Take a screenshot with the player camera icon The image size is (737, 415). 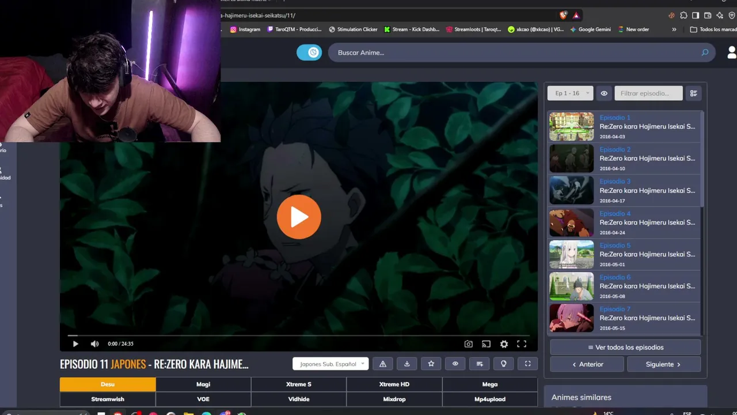tap(469, 344)
